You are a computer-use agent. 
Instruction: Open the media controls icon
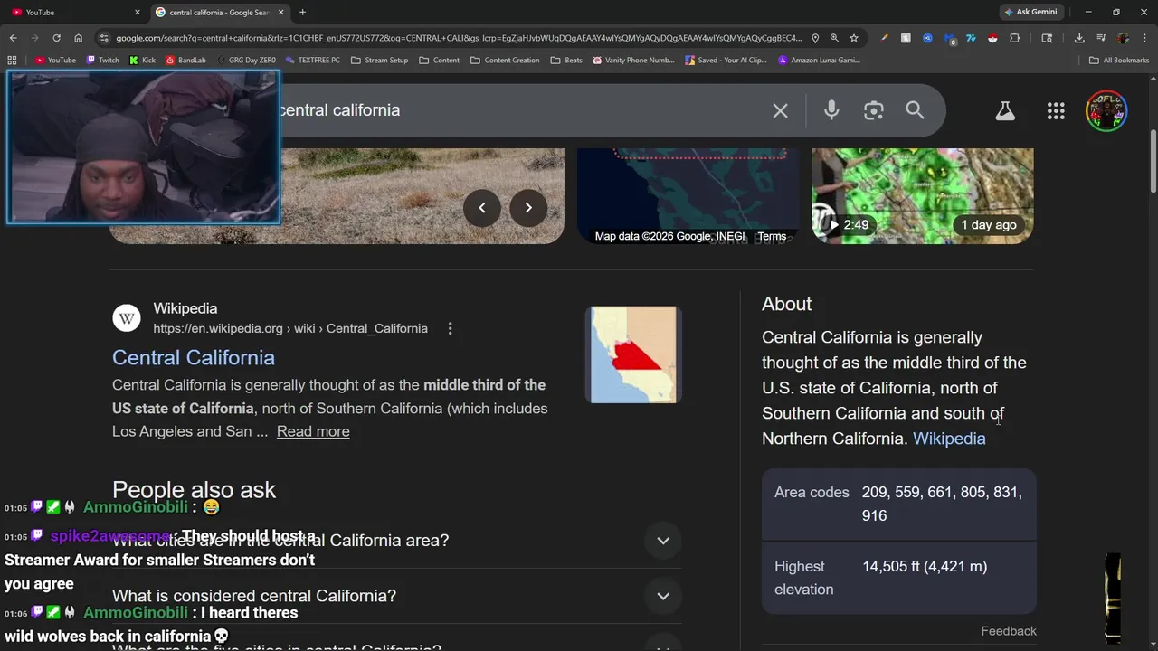pos(1101,38)
